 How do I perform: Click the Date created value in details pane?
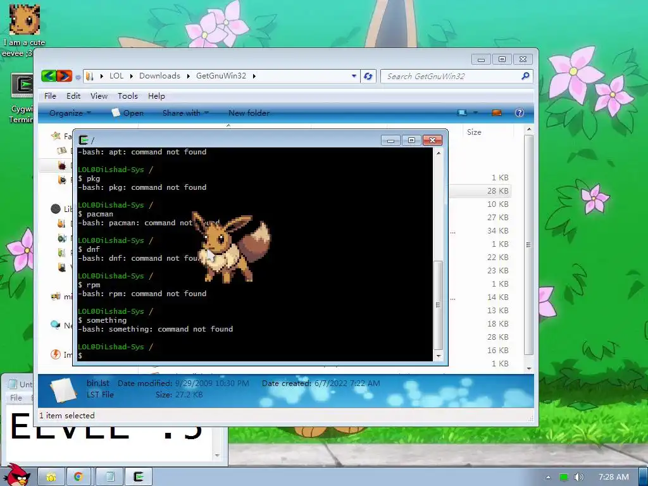347,383
